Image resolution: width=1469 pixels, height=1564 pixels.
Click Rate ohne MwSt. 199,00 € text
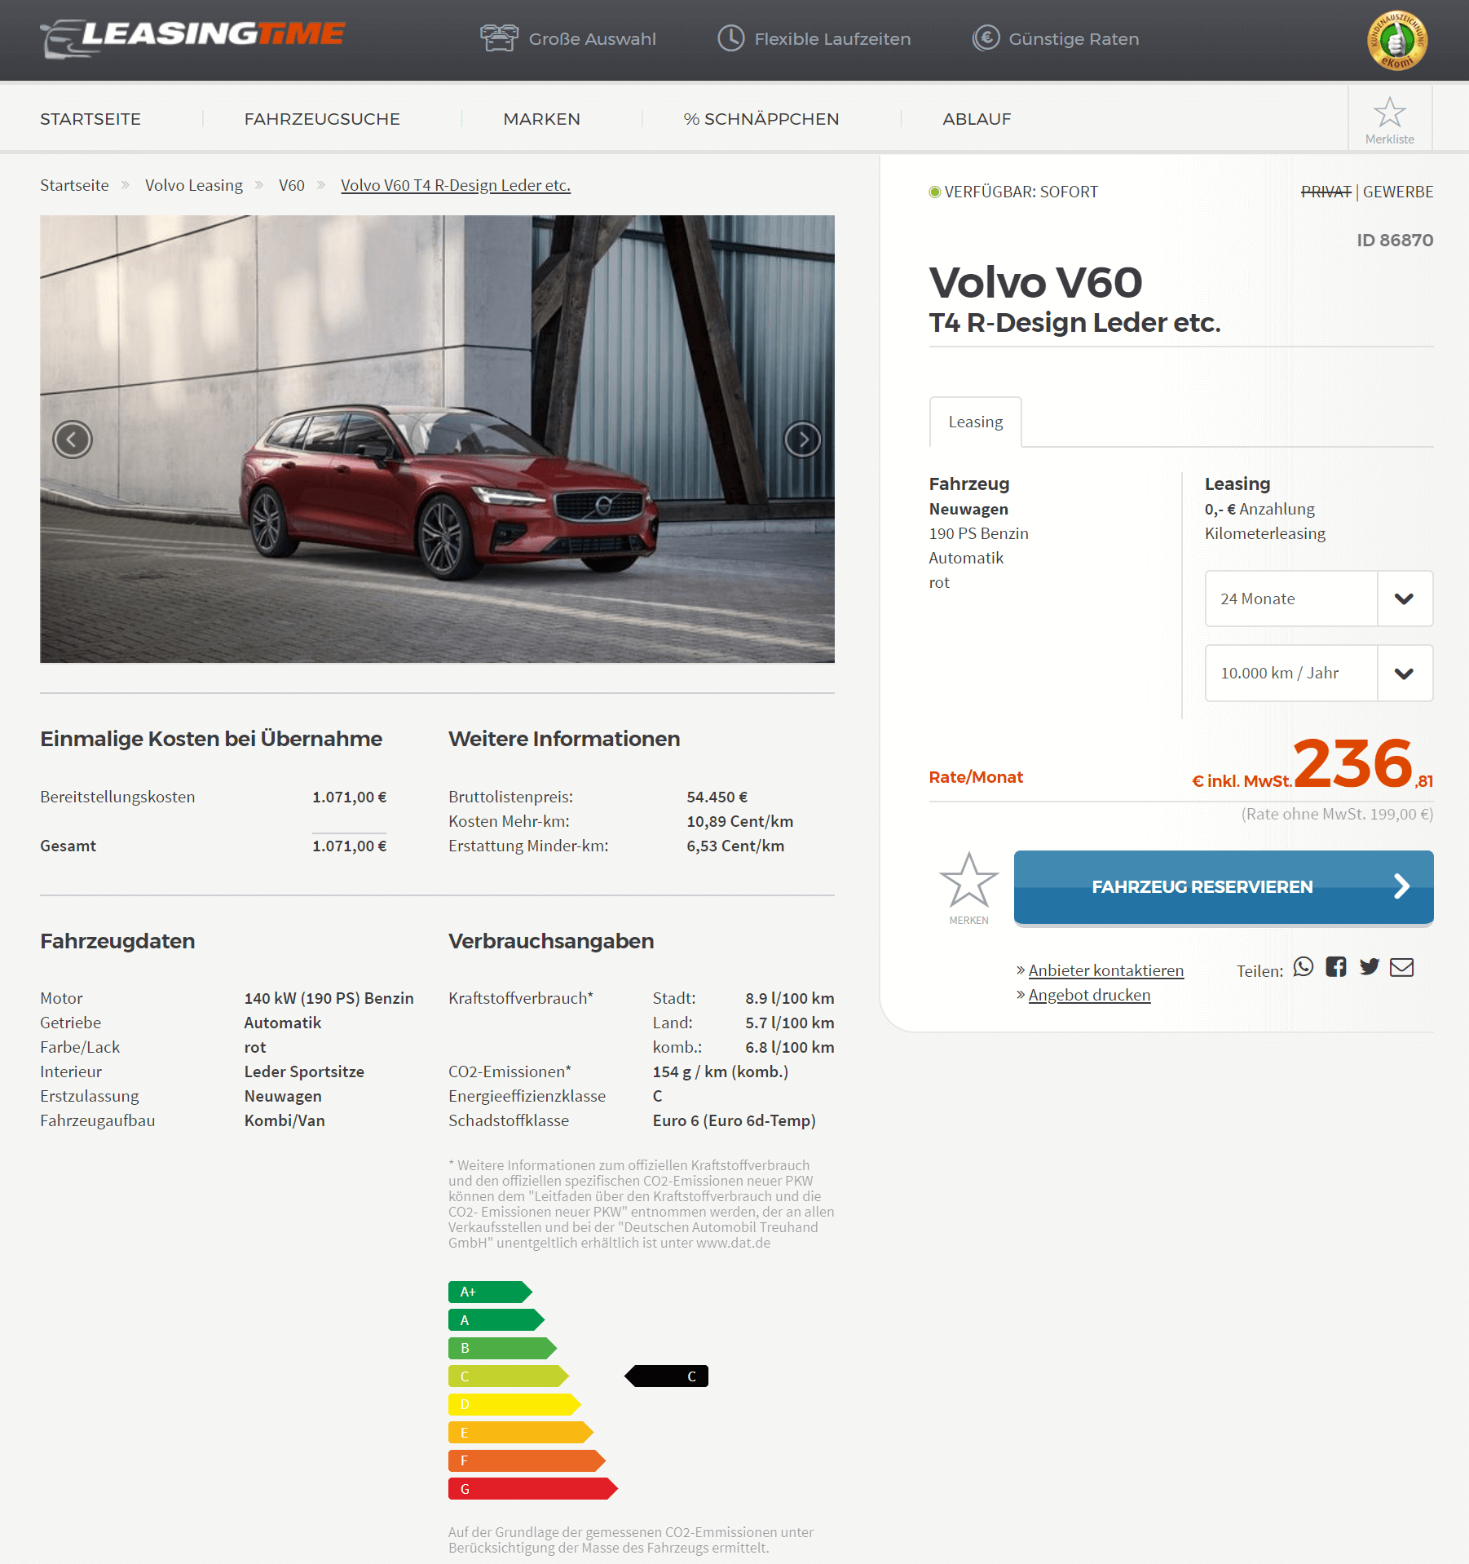[x=1337, y=814]
